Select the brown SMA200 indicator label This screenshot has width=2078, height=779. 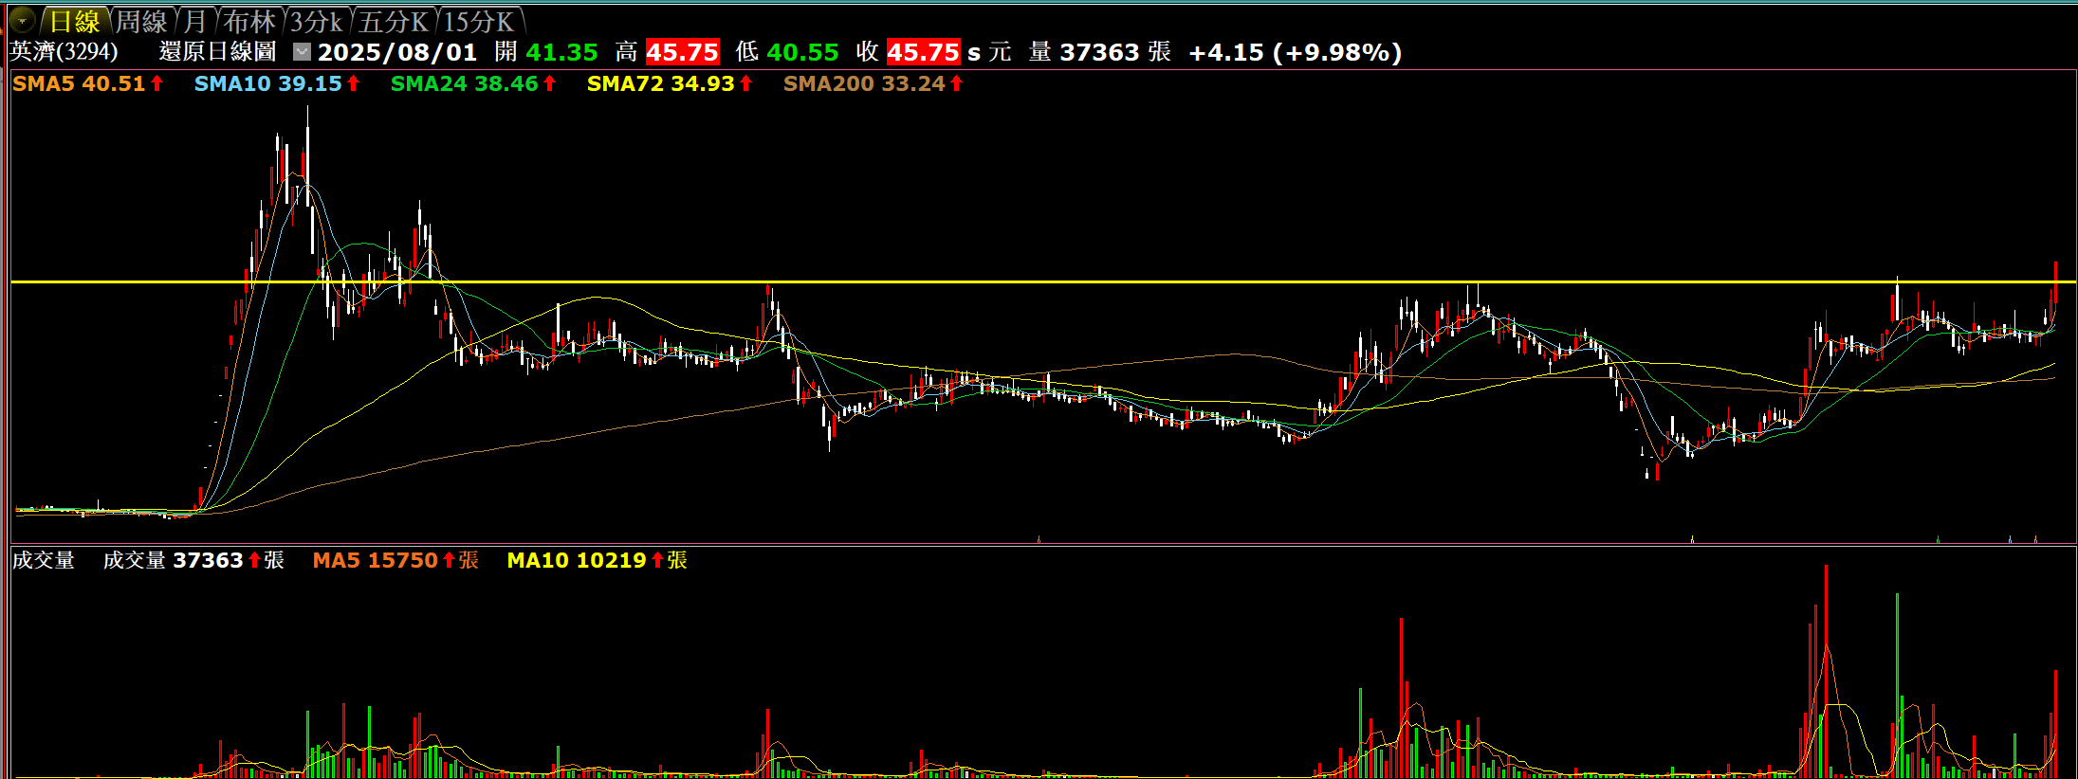pyautogui.click(x=863, y=83)
